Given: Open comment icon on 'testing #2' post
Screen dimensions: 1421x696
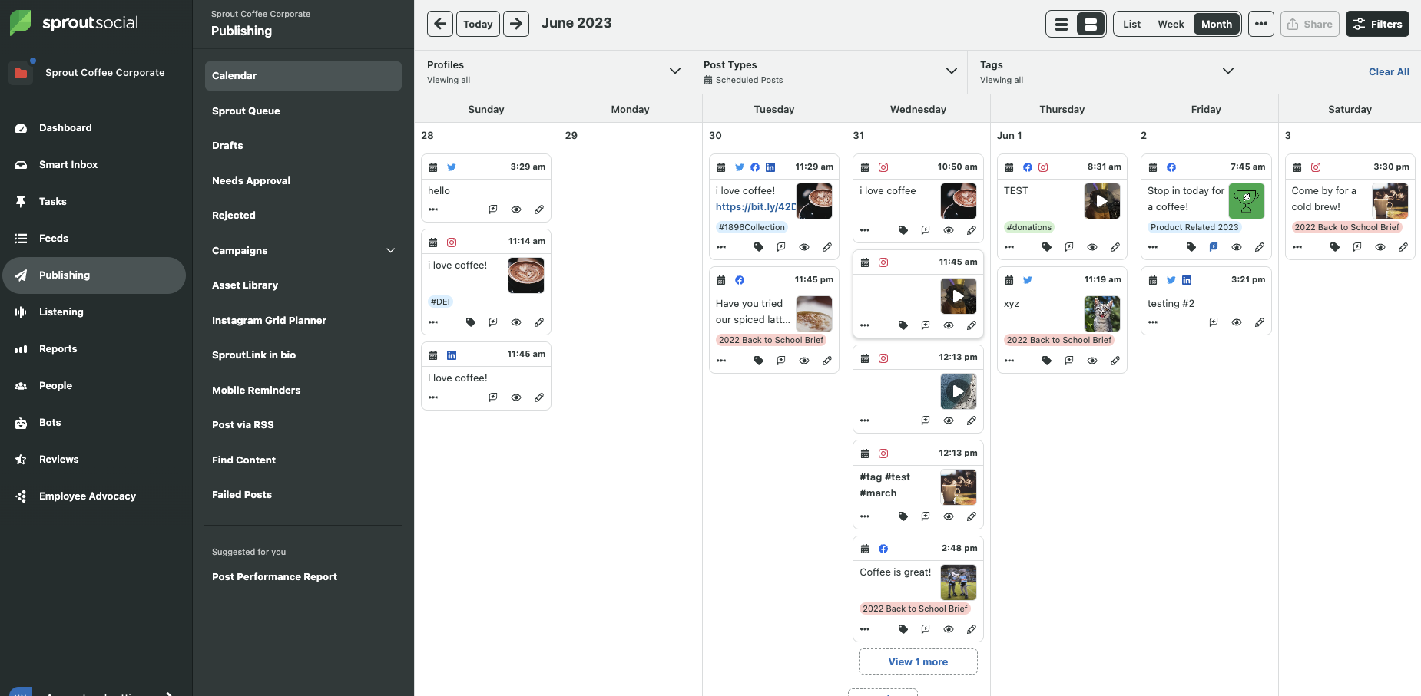Looking at the screenshot, I should pyautogui.click(x=1214, y=322).
